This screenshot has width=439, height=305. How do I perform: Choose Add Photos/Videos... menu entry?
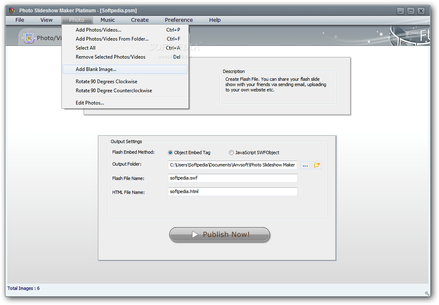coord(125,30)
